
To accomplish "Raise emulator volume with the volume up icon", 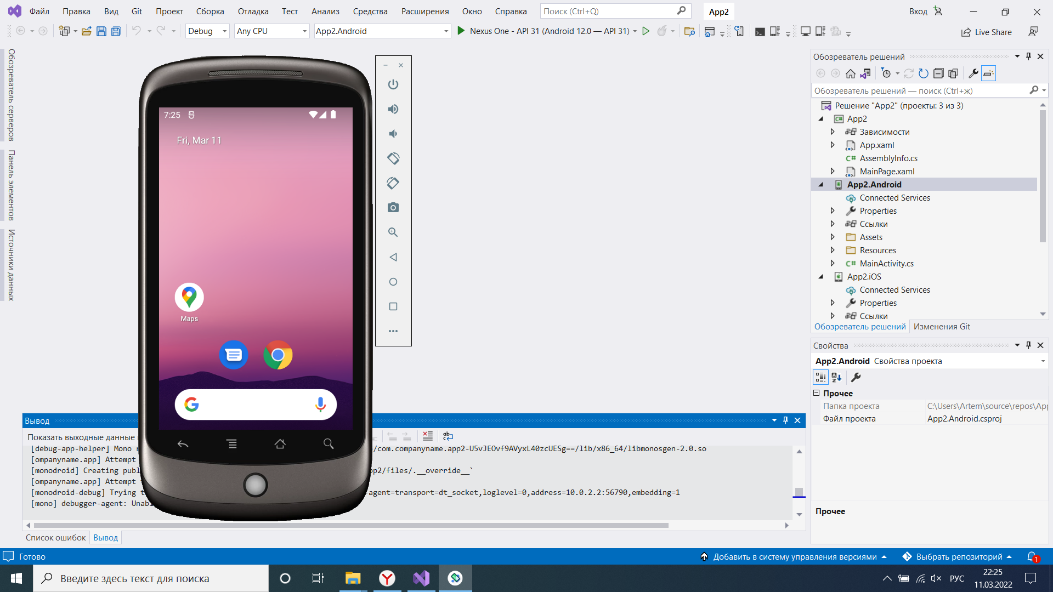I will click(x=393, y=109).
